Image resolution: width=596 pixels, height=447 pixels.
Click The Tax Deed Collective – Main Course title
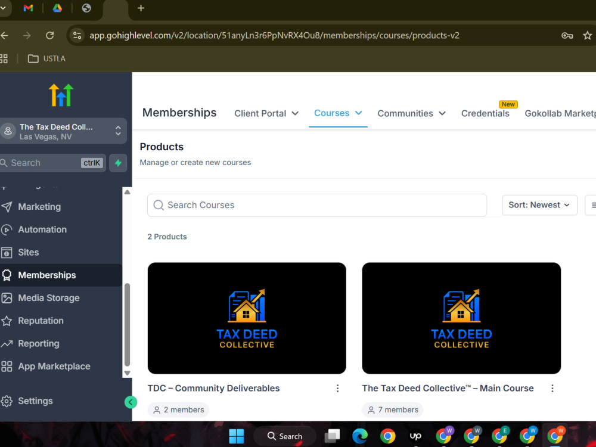click(448, 388)
